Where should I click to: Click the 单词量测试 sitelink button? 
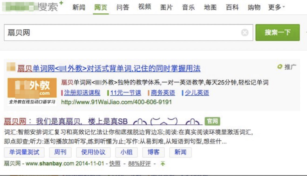point(24,152)
